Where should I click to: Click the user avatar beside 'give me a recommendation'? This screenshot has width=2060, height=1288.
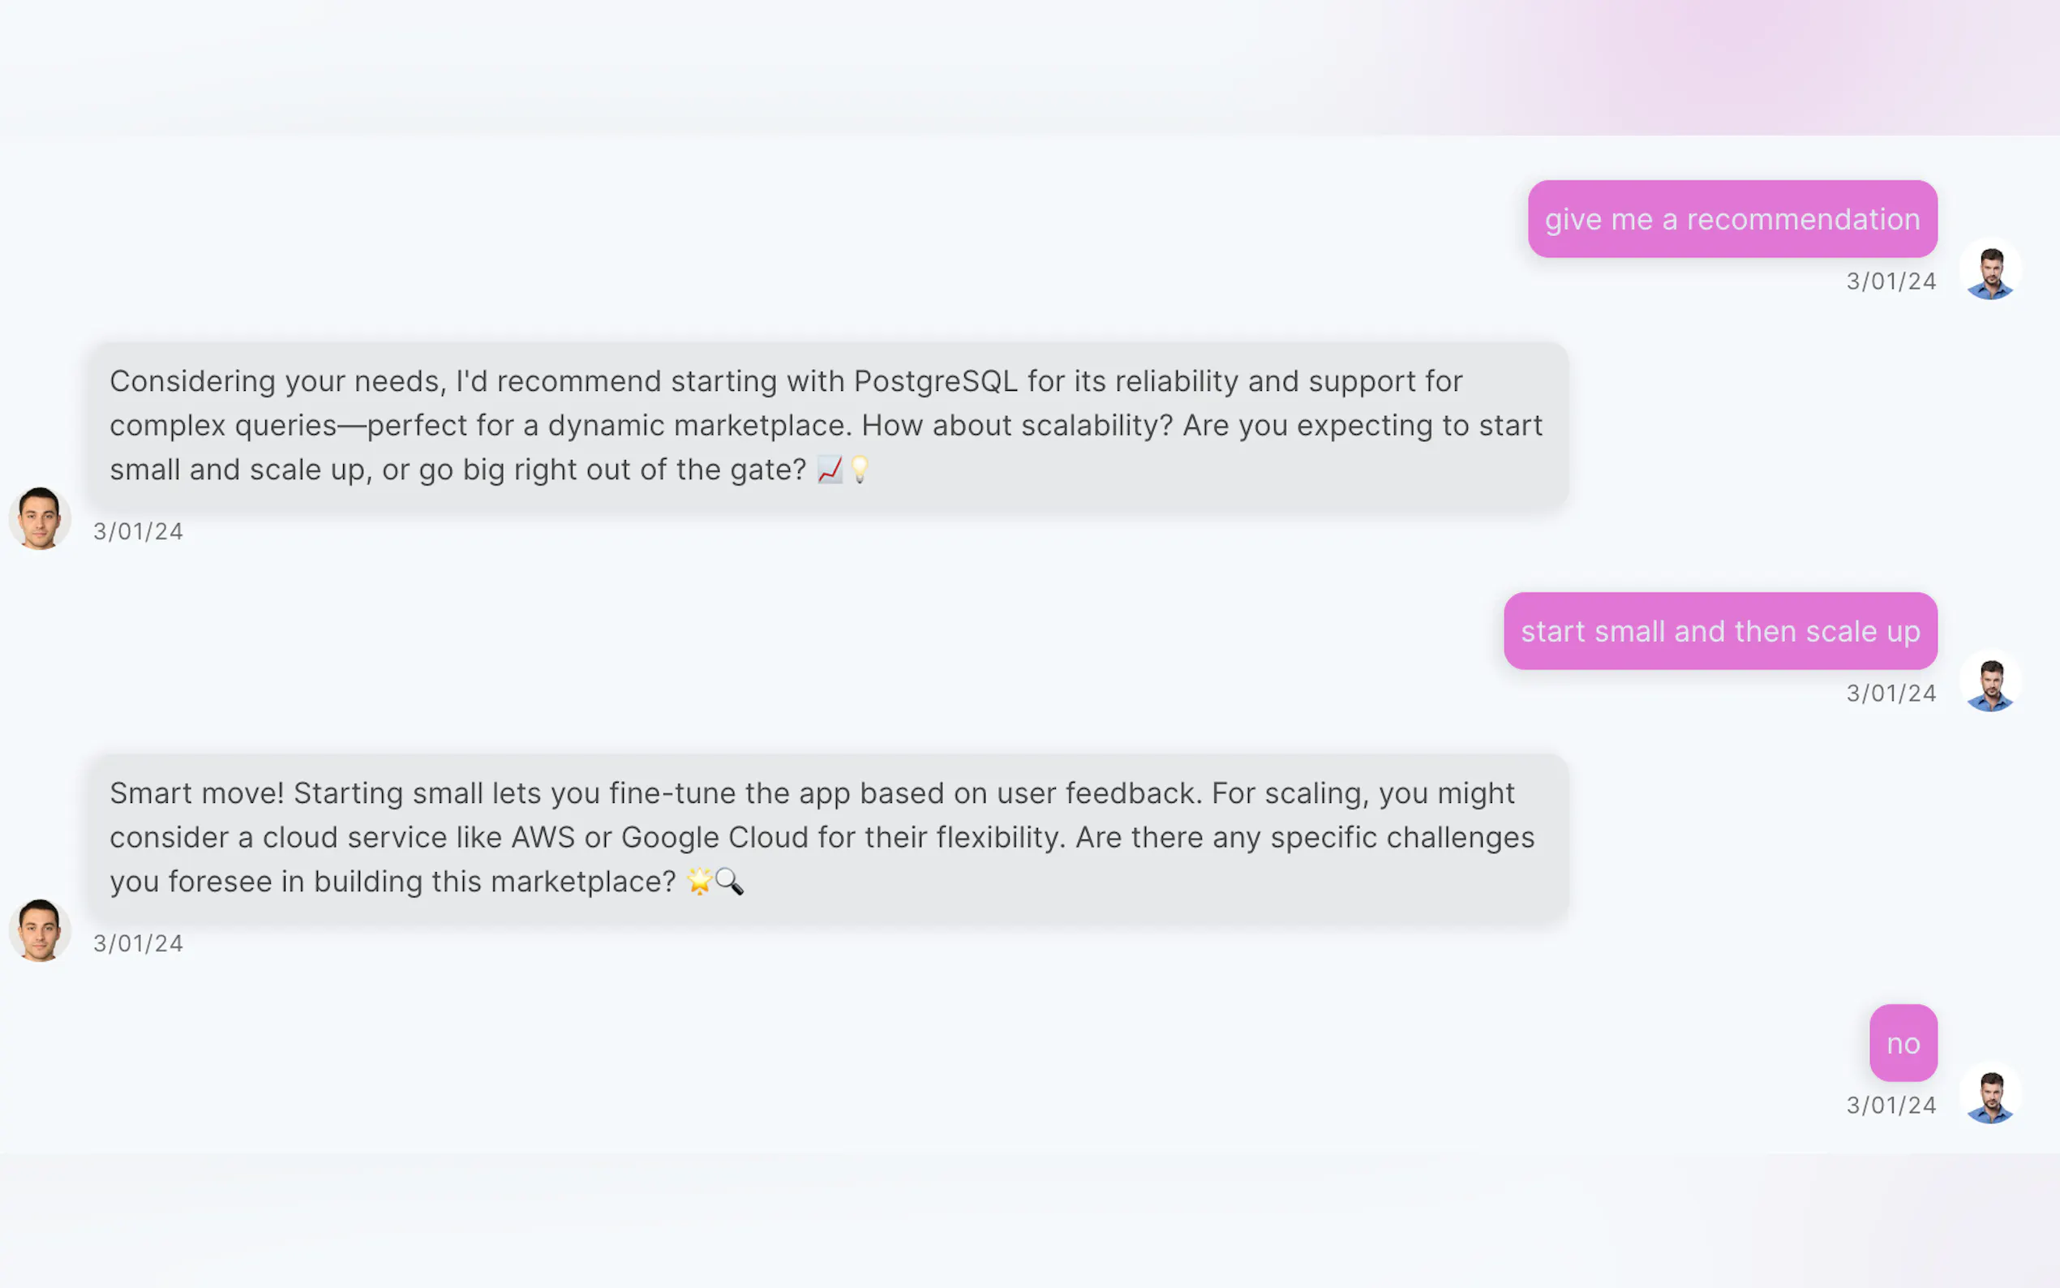(1990, 270)
